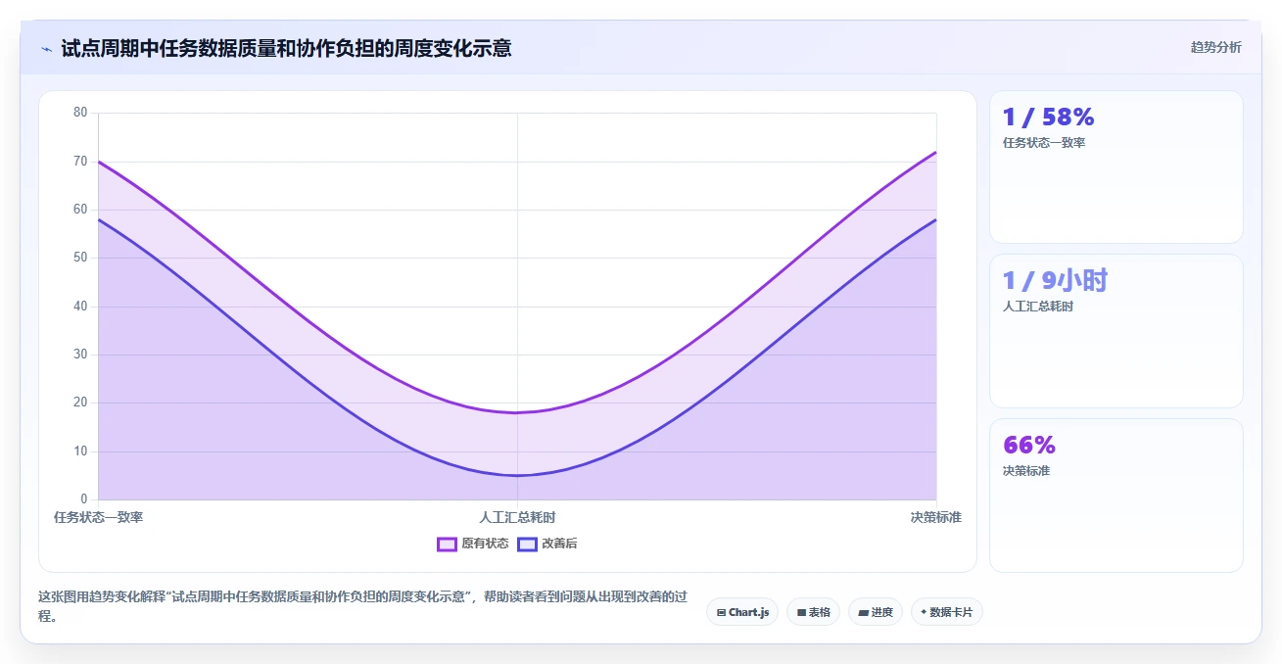1282x664 pixels.
Task: Click the 20 y-axis tick value
Action: [80, 403]
